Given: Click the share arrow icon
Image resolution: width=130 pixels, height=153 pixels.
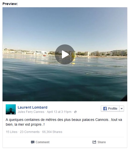Looking at the screenshot, I should (94, 142).
